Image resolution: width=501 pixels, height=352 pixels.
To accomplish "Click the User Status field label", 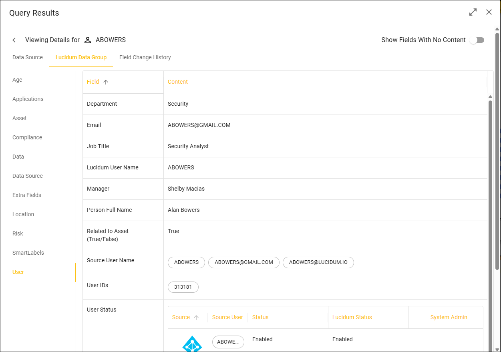I will click(x=102, y=310).
